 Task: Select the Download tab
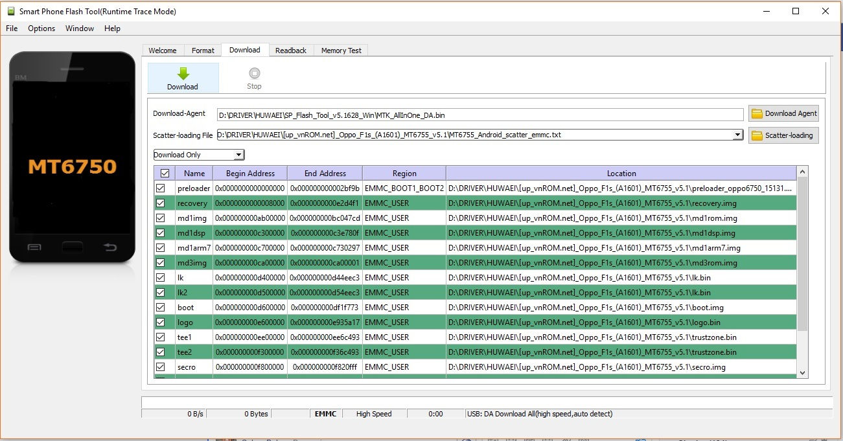tap(244, 50)
